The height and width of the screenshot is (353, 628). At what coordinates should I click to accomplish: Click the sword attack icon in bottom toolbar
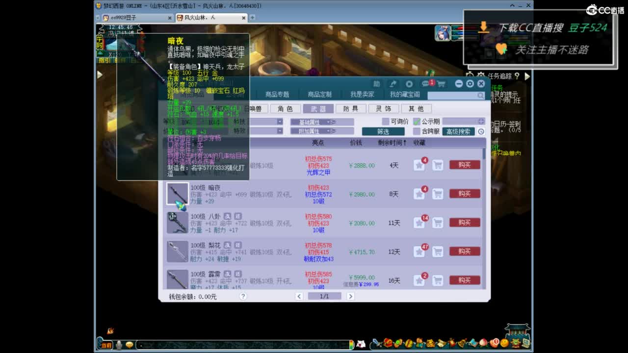click(377, 343)
